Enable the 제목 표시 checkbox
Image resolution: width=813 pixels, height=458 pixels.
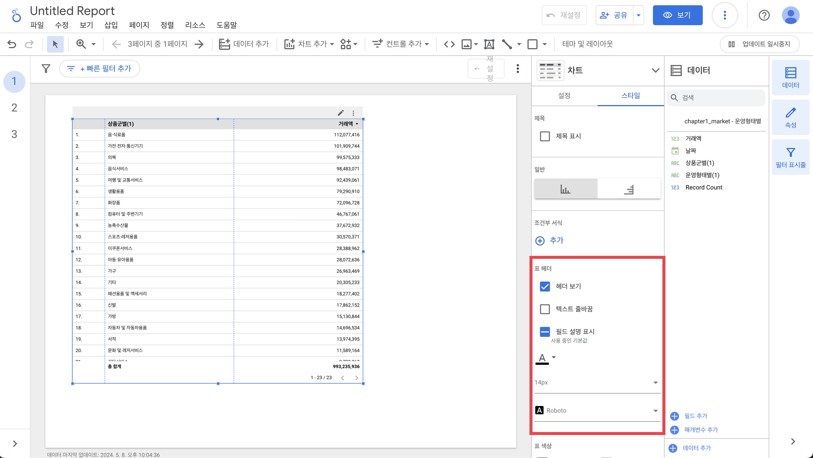545,136
